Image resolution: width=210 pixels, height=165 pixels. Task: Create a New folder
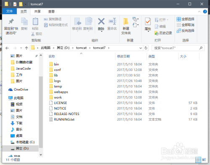(x=126, y=26)
